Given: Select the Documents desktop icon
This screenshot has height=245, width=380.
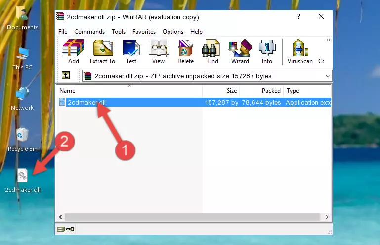Looking at the screenshot, I should pos(23,18).
